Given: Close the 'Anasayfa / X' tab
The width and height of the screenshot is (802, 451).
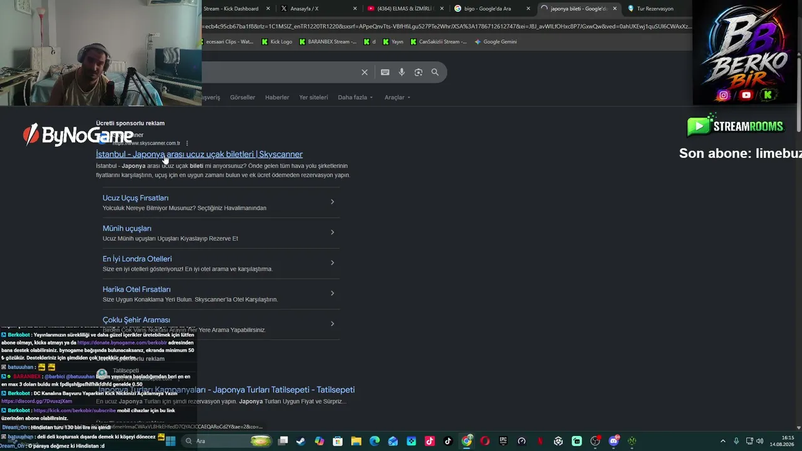Looking at the screenshot, I should (355, 9).
